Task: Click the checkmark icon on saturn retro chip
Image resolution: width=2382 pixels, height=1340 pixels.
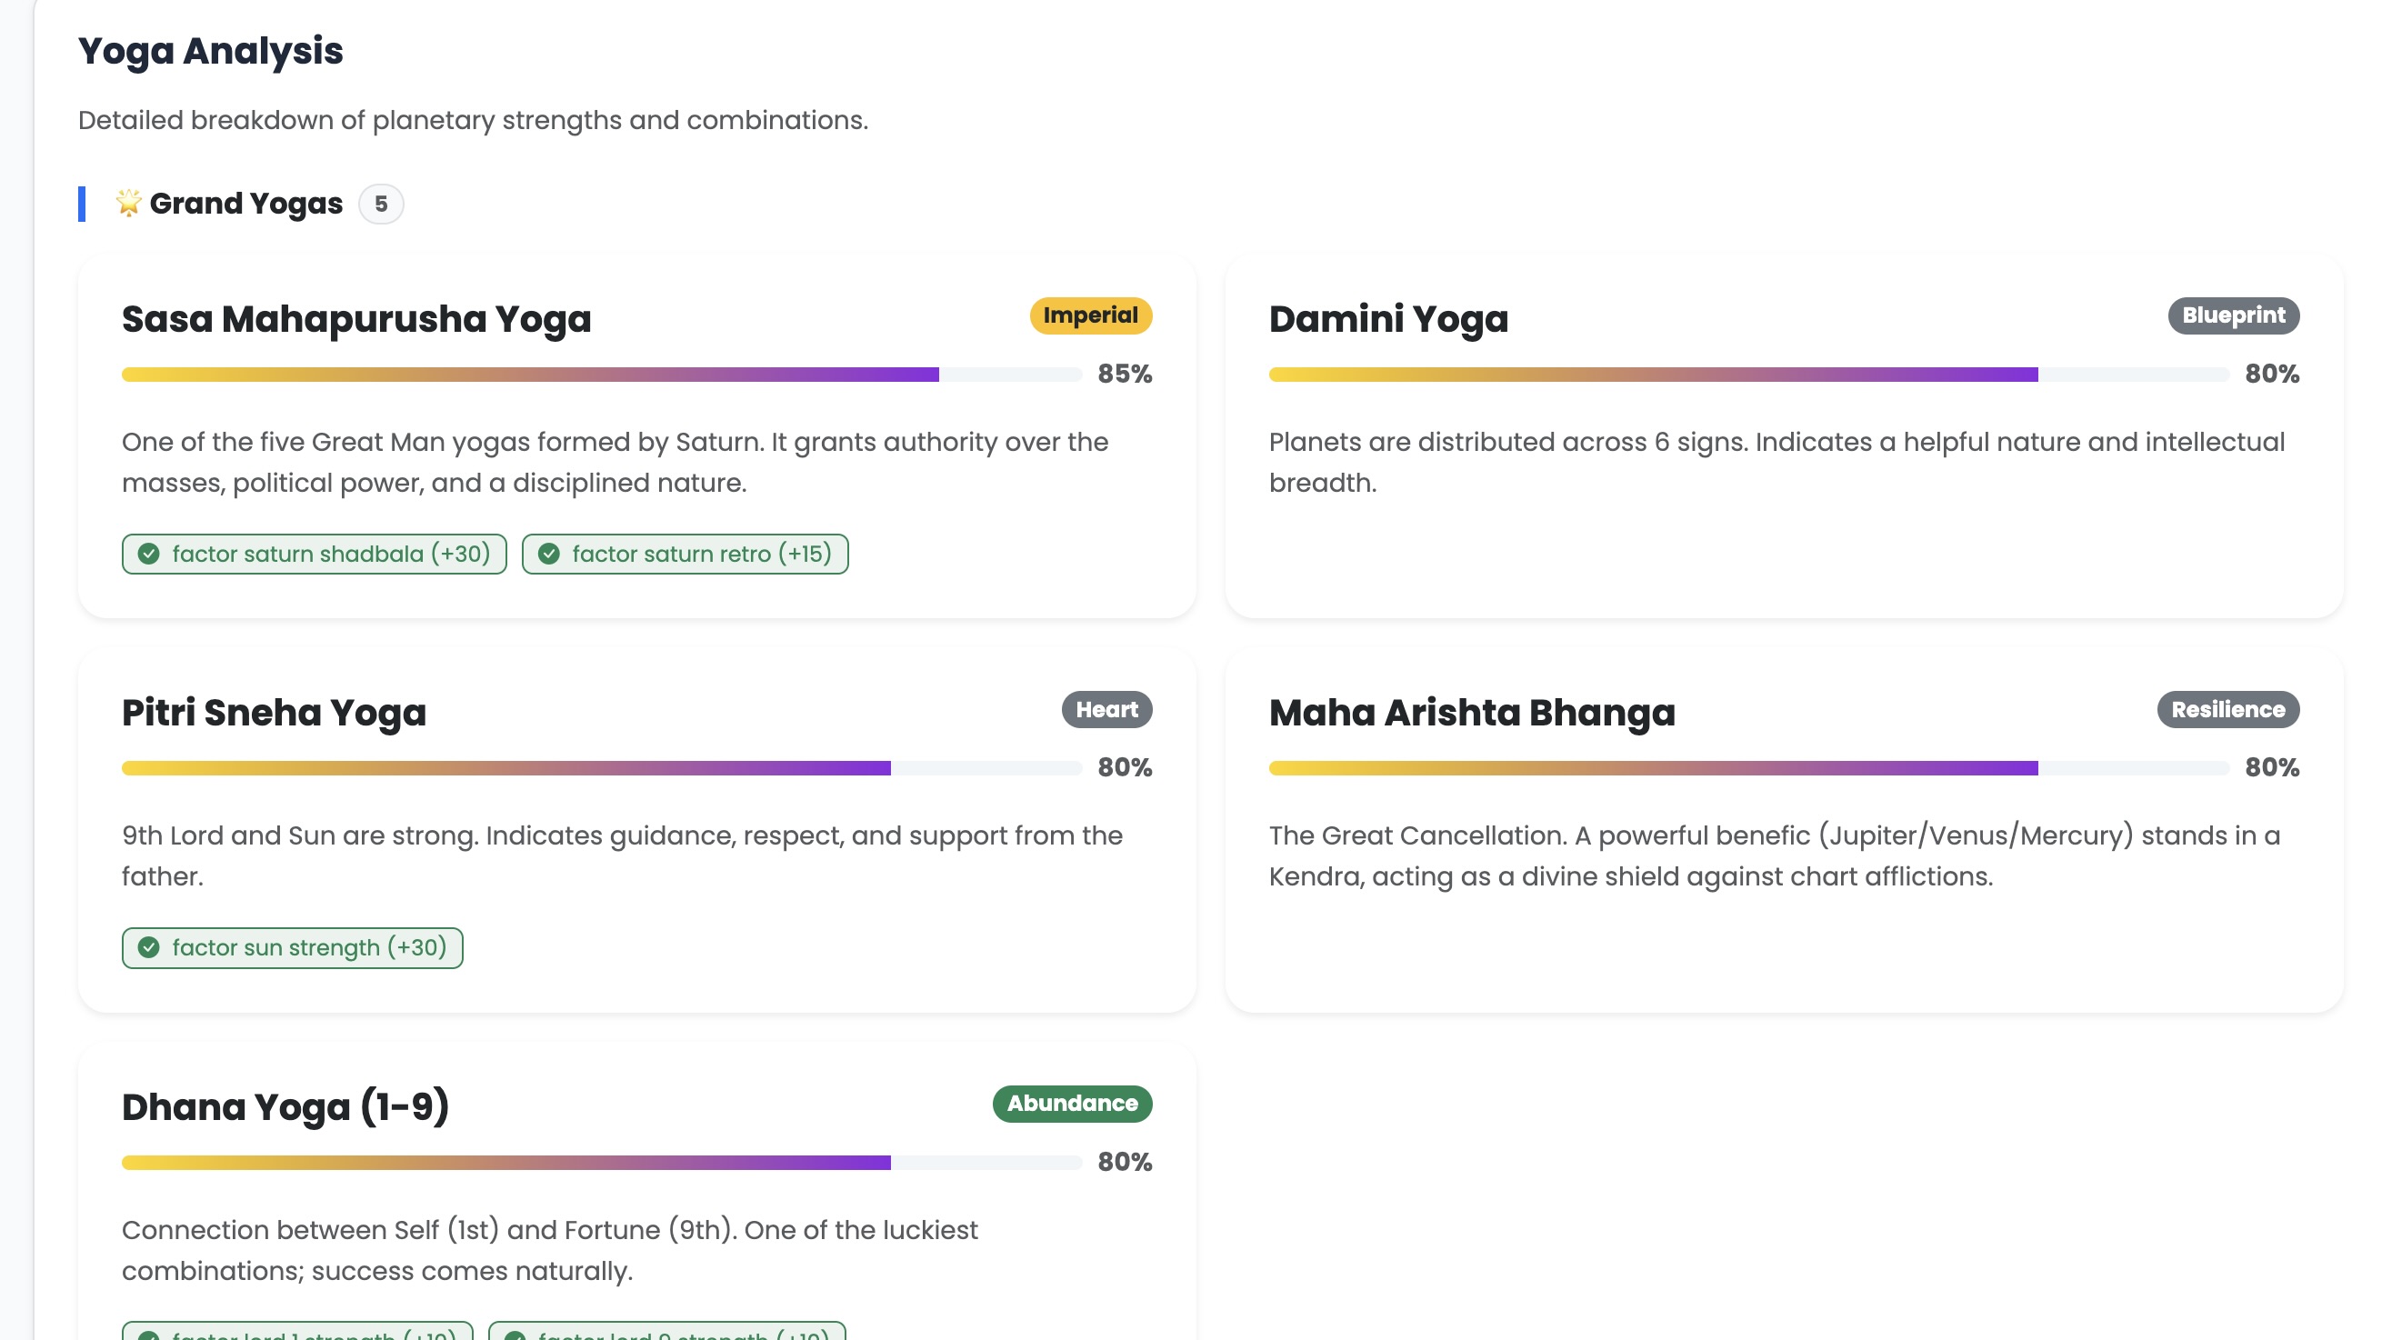Action: [x=549, y=554]
